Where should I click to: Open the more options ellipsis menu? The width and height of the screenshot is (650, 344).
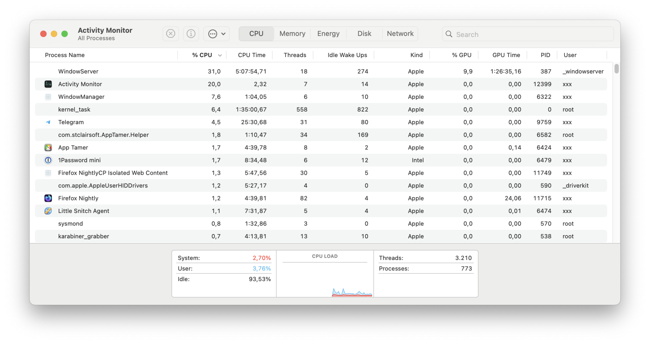point(217,34)
